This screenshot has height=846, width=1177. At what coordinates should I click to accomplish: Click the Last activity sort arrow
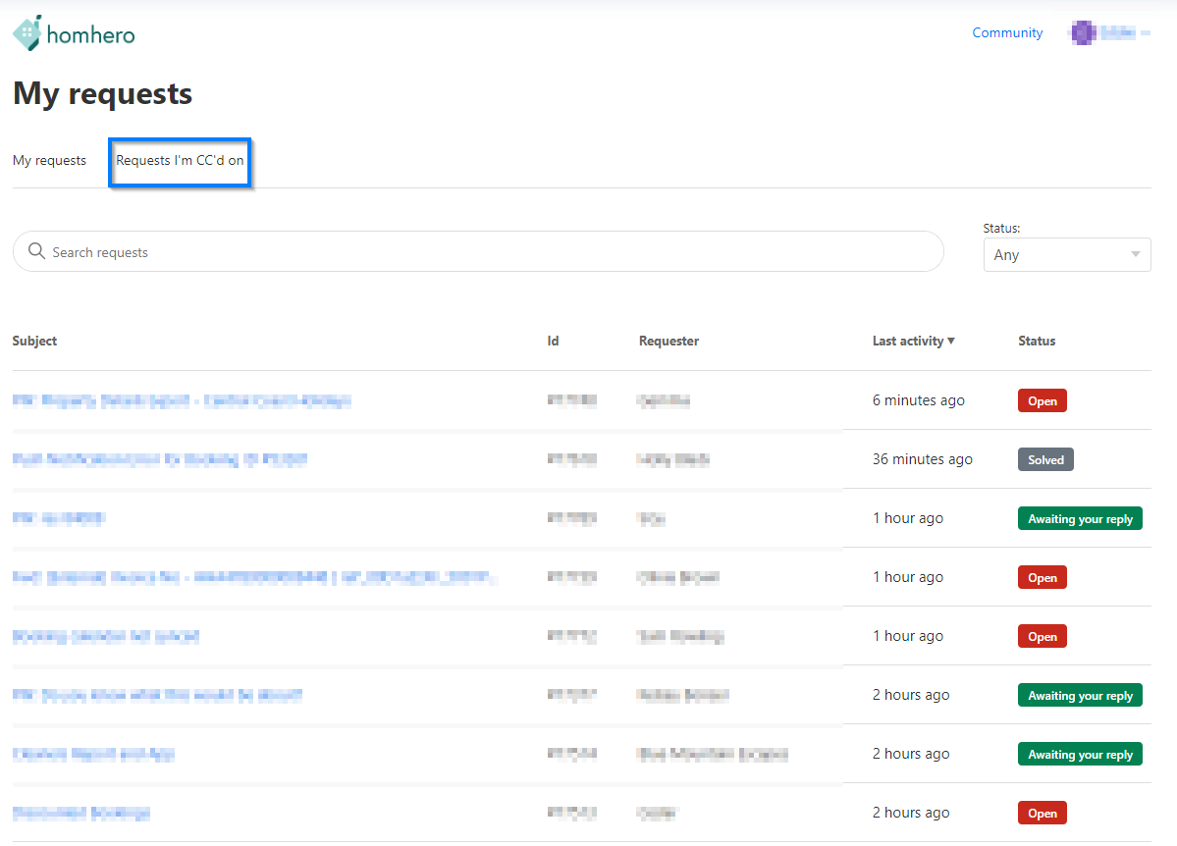pyautogui.click(x=951, y=341)
